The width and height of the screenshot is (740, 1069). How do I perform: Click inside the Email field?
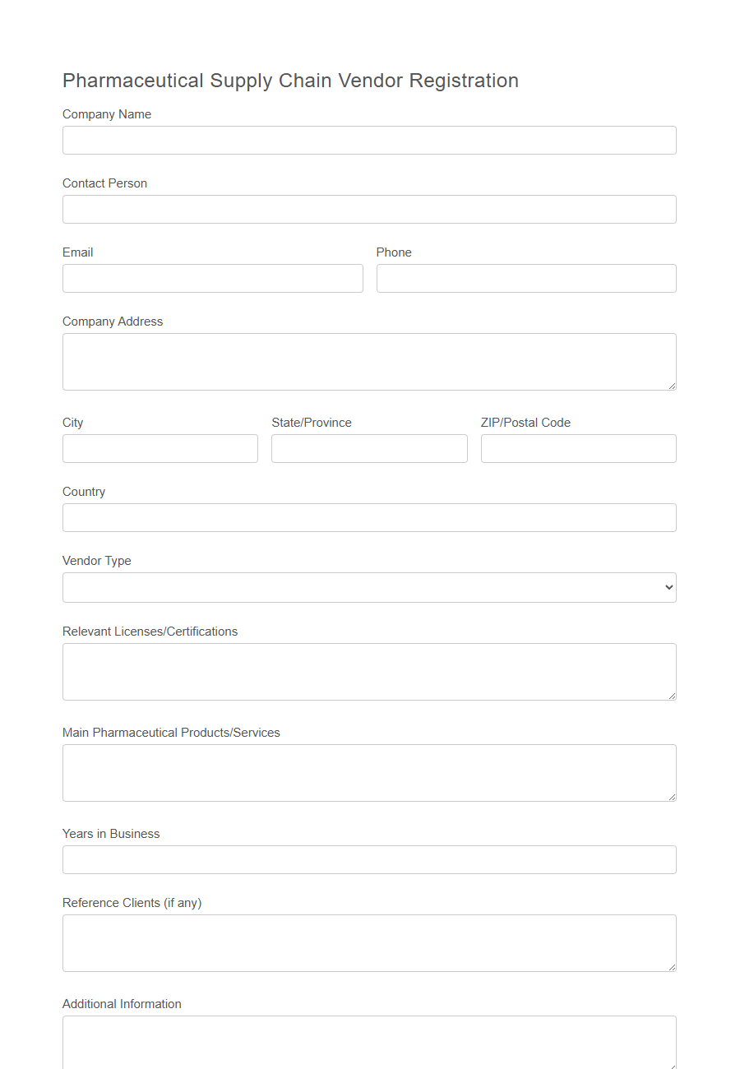[212, 278]
